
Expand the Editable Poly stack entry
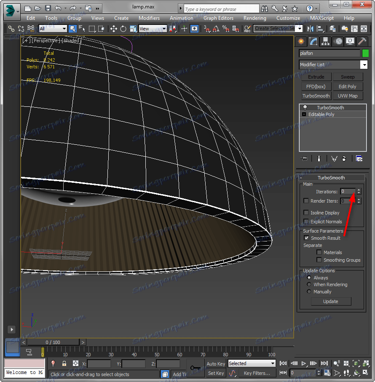pyautogui.click(x=304, y=114)
